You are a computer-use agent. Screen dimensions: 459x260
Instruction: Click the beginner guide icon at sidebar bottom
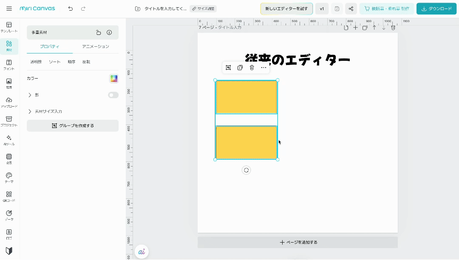pos(9,251)
